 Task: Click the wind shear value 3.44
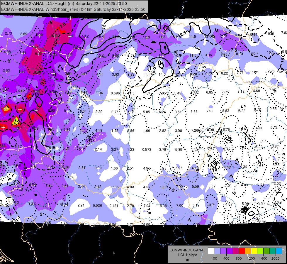(81, 186)
